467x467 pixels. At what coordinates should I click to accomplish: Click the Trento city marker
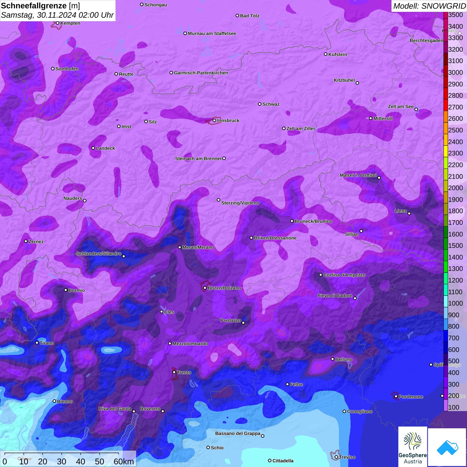pyautogui.click(x=174, y=372)
